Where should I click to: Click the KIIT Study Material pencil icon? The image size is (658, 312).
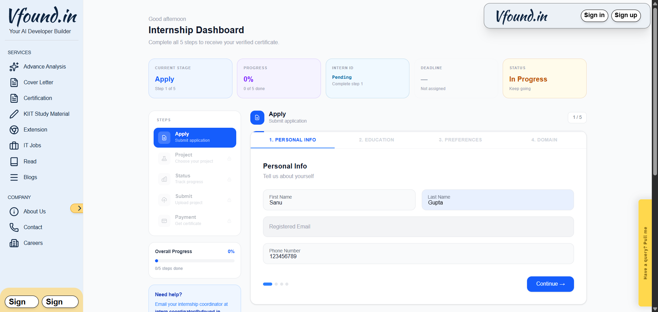pyautogui.click(x=14, y=114)
